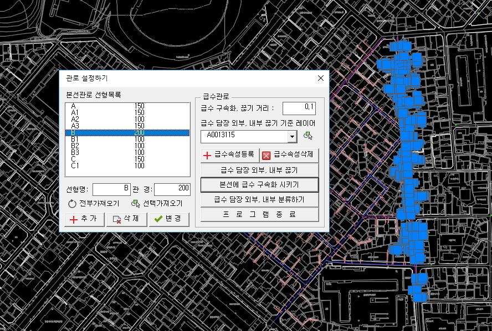Click 급수속성등록 button
492x331 pixels.
tap(230, 155)
